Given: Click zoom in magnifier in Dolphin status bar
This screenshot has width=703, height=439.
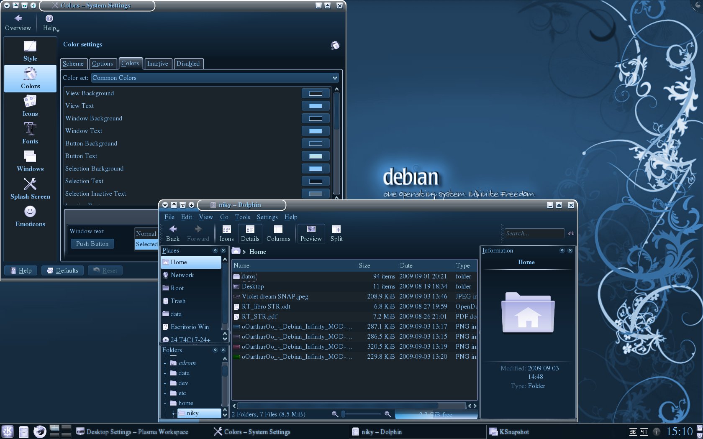Looking at the screenshot, I should [x=387, y=414].
